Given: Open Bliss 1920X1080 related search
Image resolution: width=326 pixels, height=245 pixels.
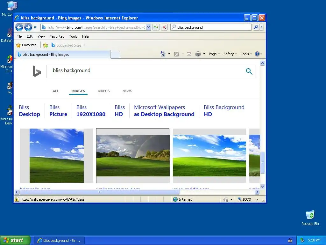Looking at the screenshot, I should tap(91, 111).
